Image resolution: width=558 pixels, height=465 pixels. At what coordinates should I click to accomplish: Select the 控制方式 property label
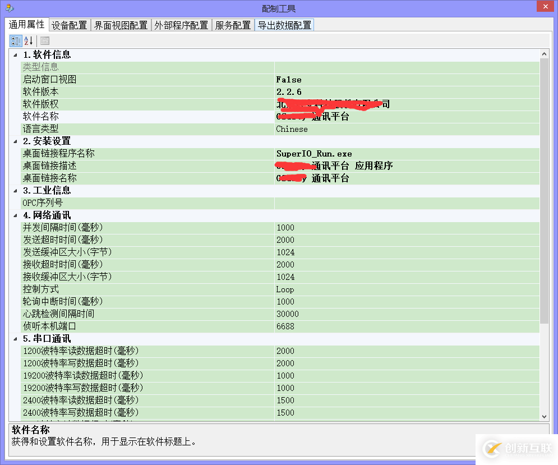click(x=40, y=289)
